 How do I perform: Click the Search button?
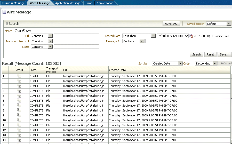click(x=196, y=54)
